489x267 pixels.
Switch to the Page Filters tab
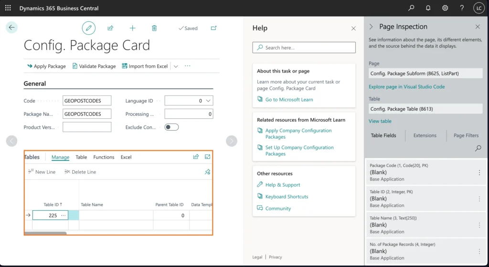(466, 135)
